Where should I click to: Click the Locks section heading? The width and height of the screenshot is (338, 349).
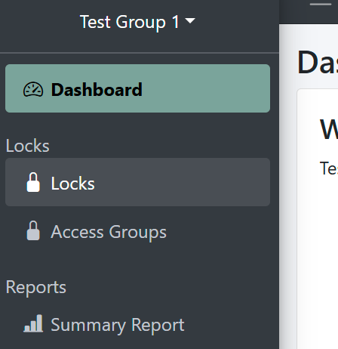pyautogui.click(x=28, y=146)
